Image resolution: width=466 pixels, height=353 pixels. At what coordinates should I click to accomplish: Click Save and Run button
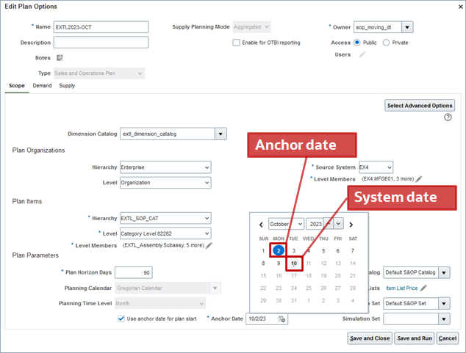click(415, 338)
